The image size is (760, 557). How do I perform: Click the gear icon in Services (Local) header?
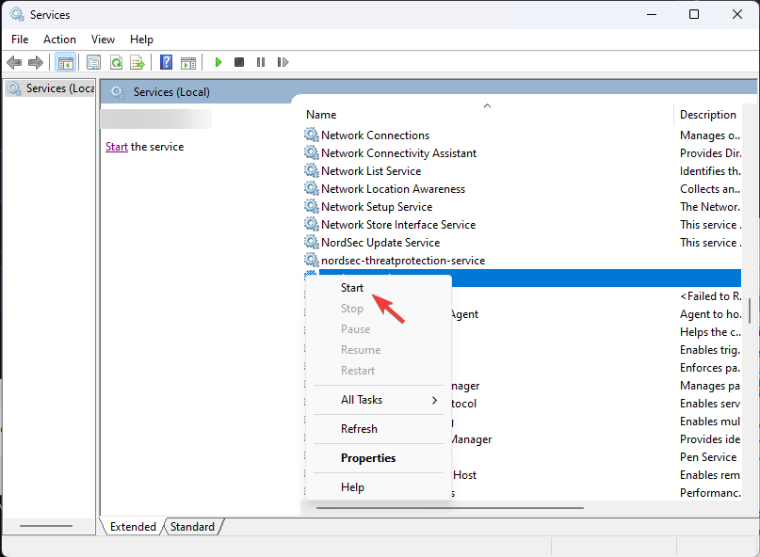[x=118, y=92]
